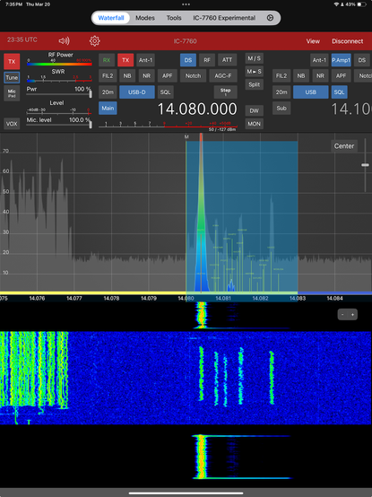Open the FIL2 filter selector on main
Screen dimensions: 372x497
coord(108,75)
